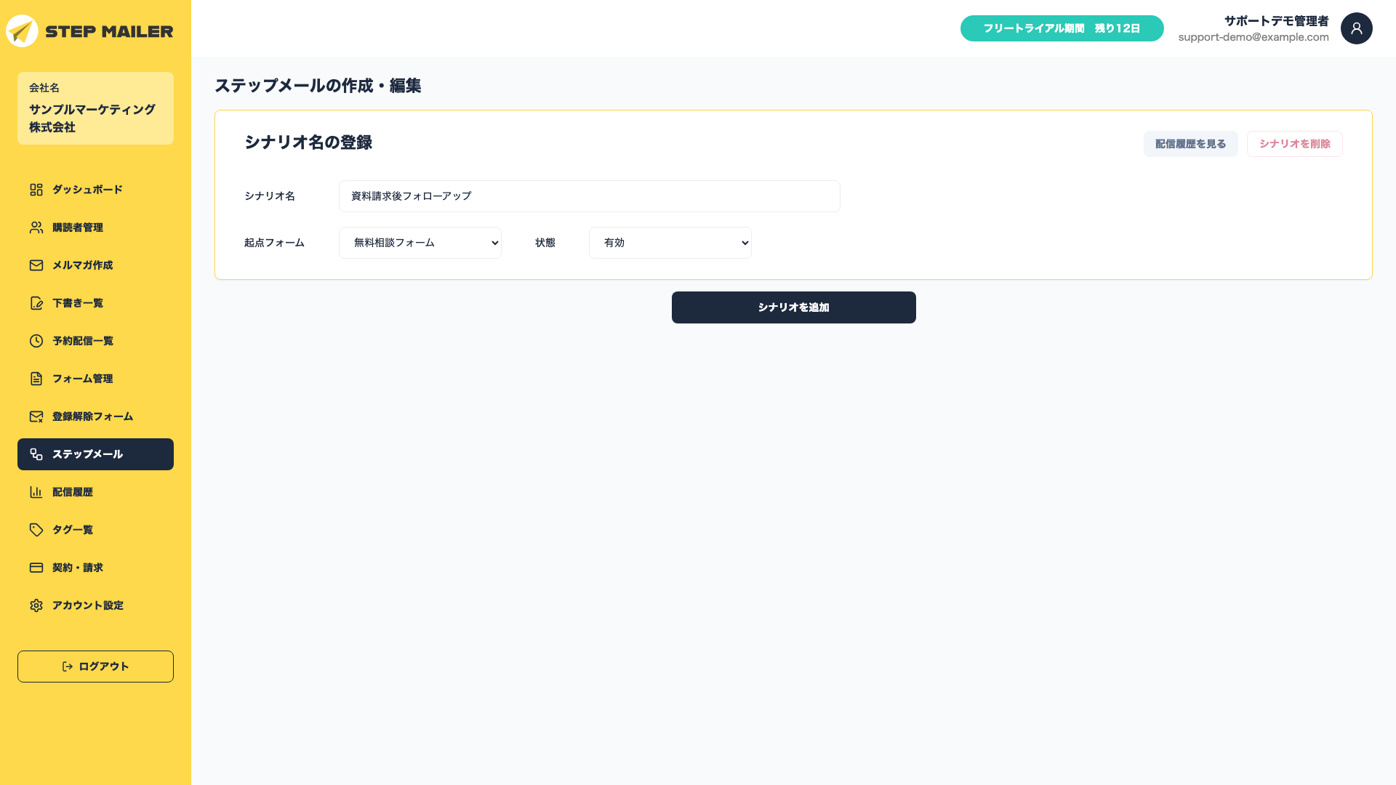The image size is (1396, 785).
Task: Open the 状態 status dropdown
Action: [670, 243]
